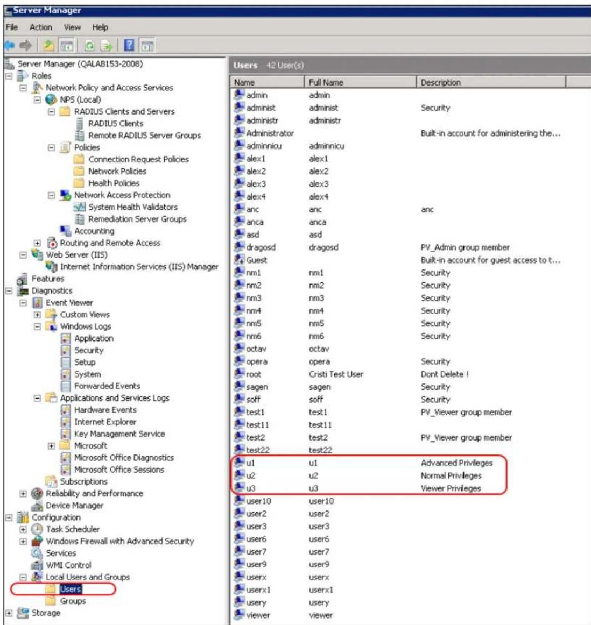The height and width of the screenshot is (625, 591).
Task: Open the Security log under Windows Logs
Action: point(89,350)
